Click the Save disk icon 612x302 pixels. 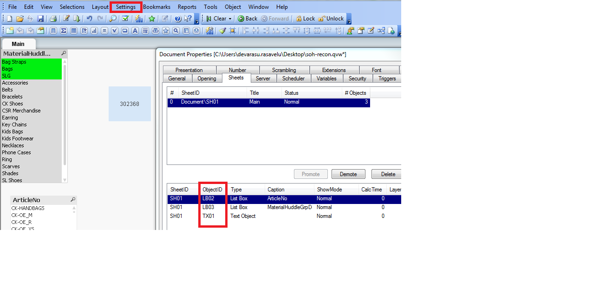pyautogui.click(x=40, y=19)
